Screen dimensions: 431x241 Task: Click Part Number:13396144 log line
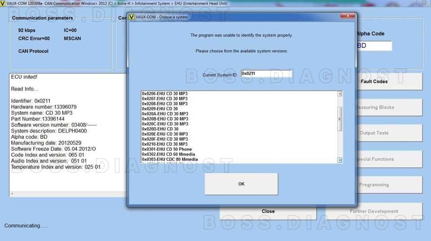[38, 119]
